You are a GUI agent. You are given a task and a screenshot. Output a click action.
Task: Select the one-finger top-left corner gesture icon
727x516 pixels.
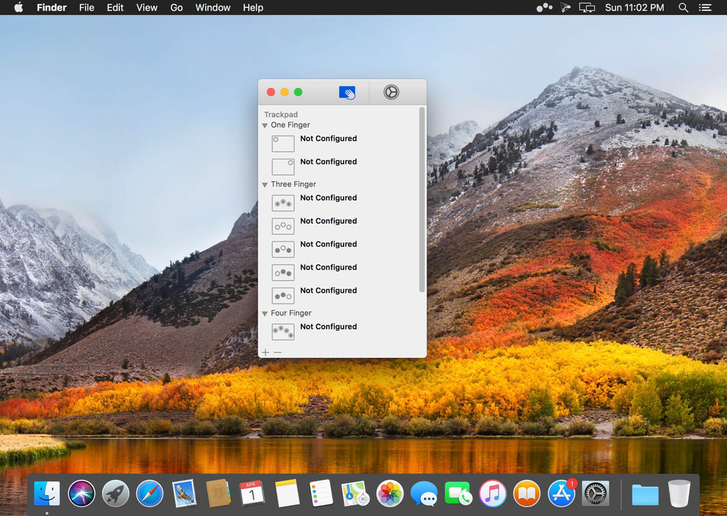tap(283, 144)
